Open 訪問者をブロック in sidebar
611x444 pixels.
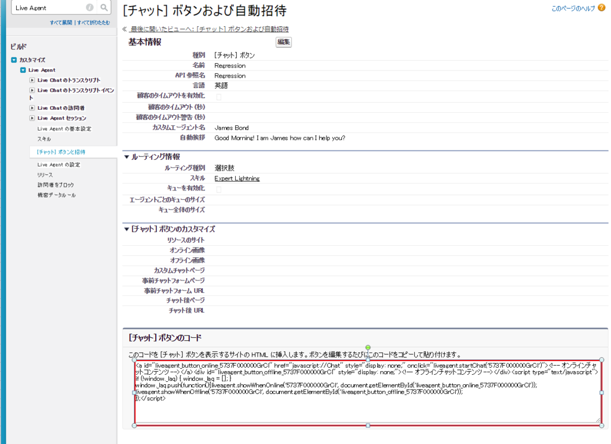click(x=55, y=185)
